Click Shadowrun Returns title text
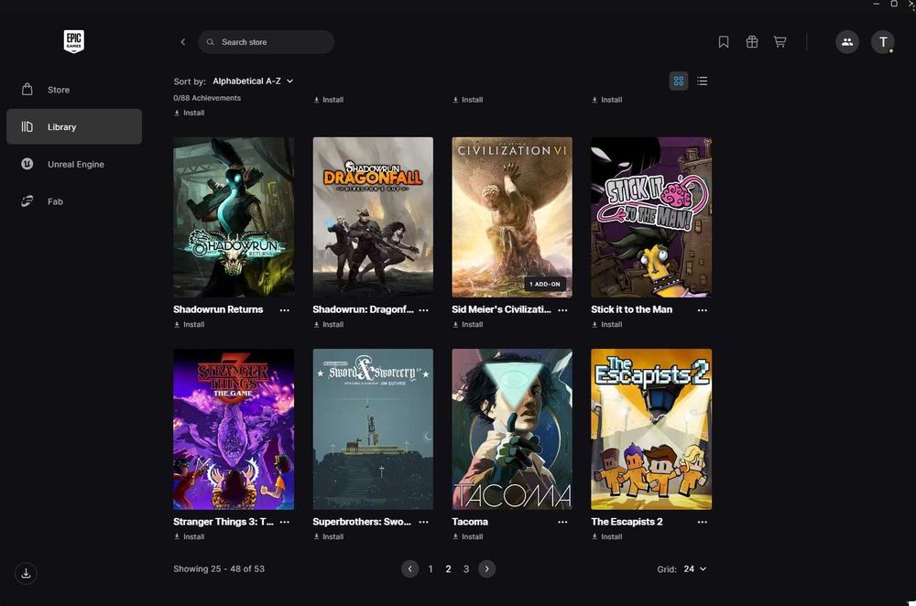The image size is (916, 606). (218, 309)
